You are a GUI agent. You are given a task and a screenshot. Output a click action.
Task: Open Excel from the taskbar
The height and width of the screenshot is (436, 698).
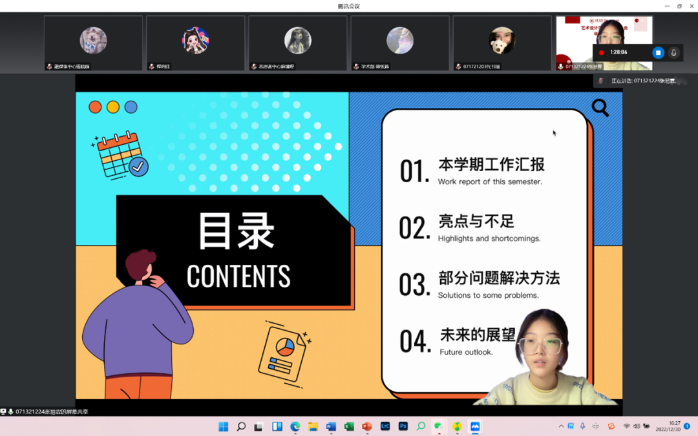(x=349, y=426)
